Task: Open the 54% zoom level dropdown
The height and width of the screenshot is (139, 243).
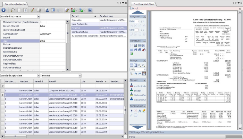Action: point(145,69)
